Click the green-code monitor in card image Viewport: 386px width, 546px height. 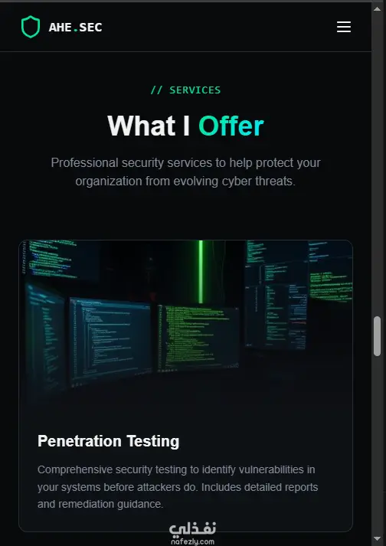click(x=198, y=338)
